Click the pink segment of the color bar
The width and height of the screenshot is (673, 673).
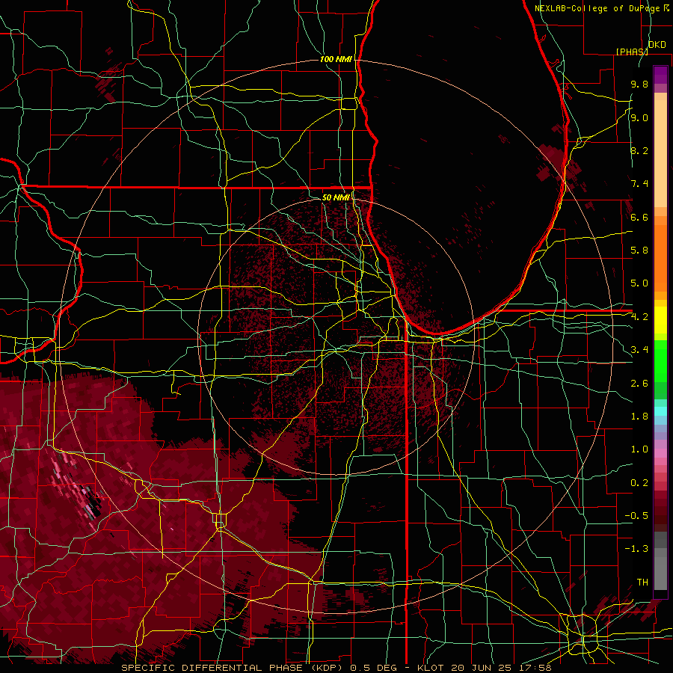[660, 453]
